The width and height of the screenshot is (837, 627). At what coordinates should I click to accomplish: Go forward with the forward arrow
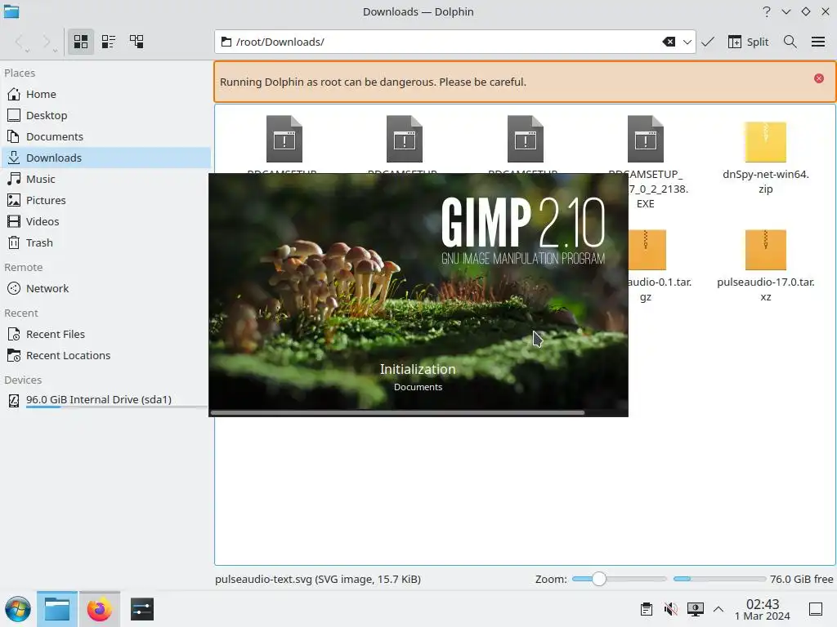46,42
